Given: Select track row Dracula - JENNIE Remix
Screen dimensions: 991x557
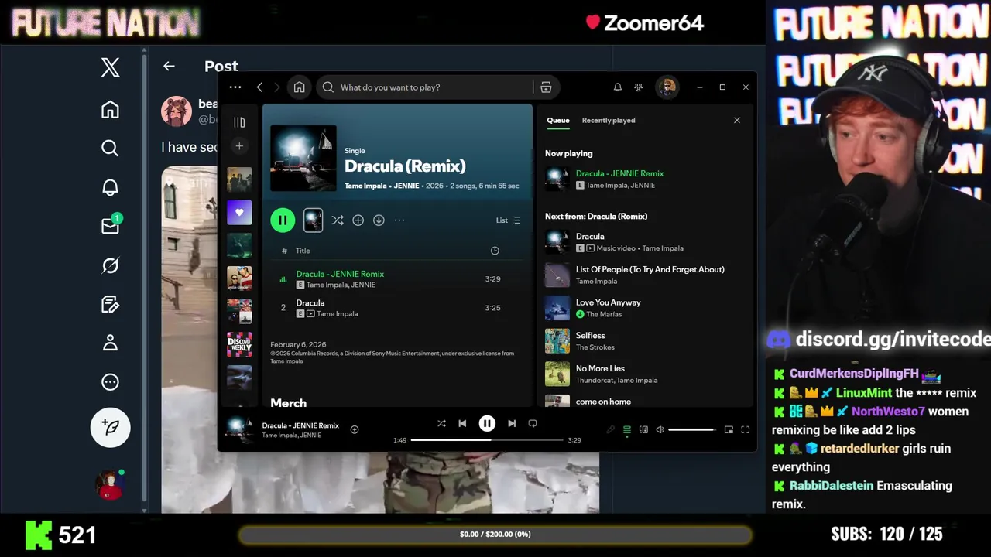Looking at the screenshot, I should 397,279.
